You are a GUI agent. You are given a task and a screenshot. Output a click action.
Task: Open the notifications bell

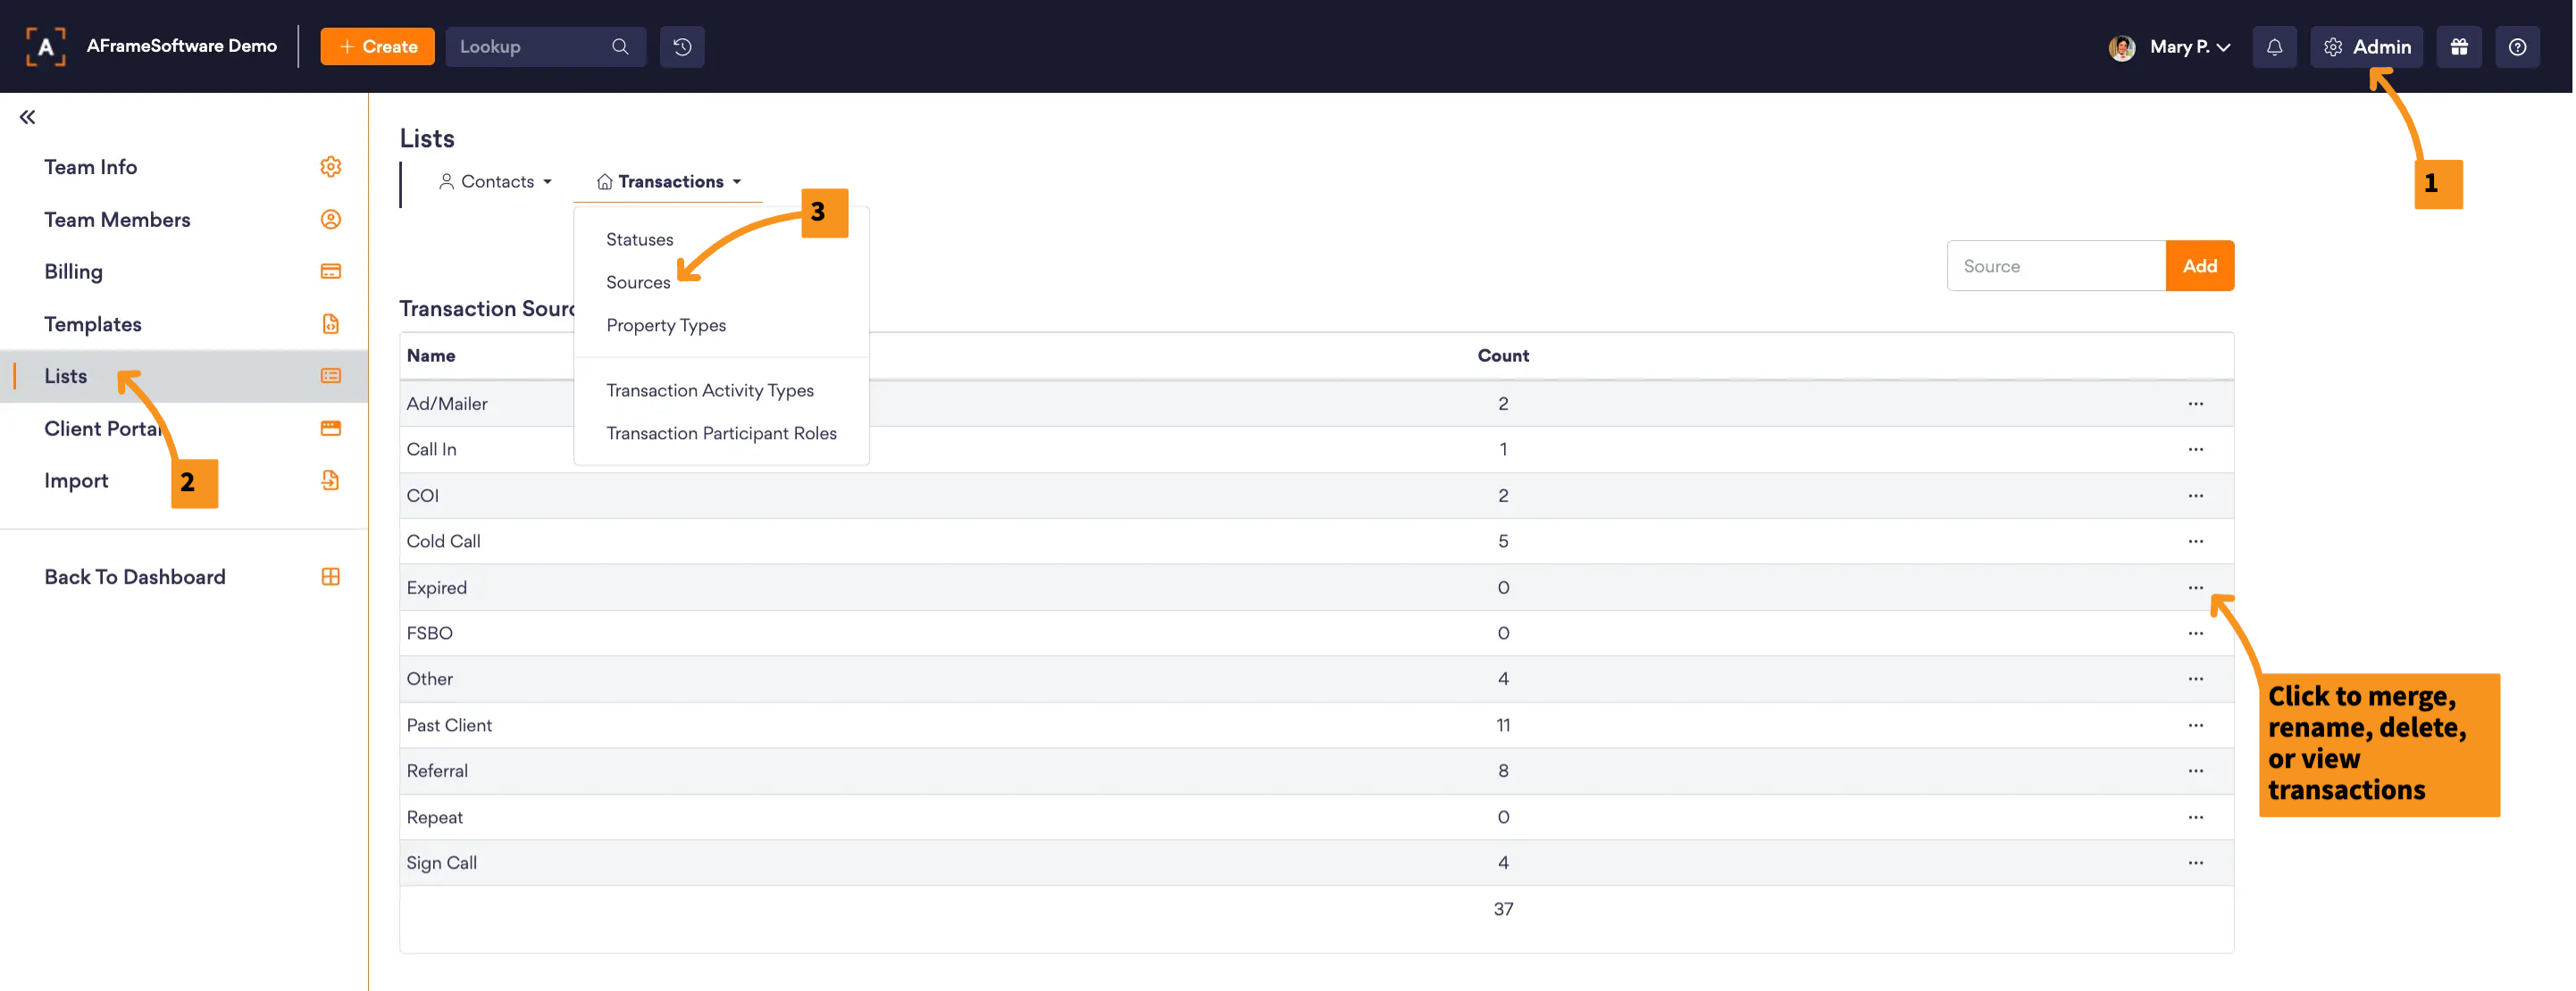click(2274, 47)
